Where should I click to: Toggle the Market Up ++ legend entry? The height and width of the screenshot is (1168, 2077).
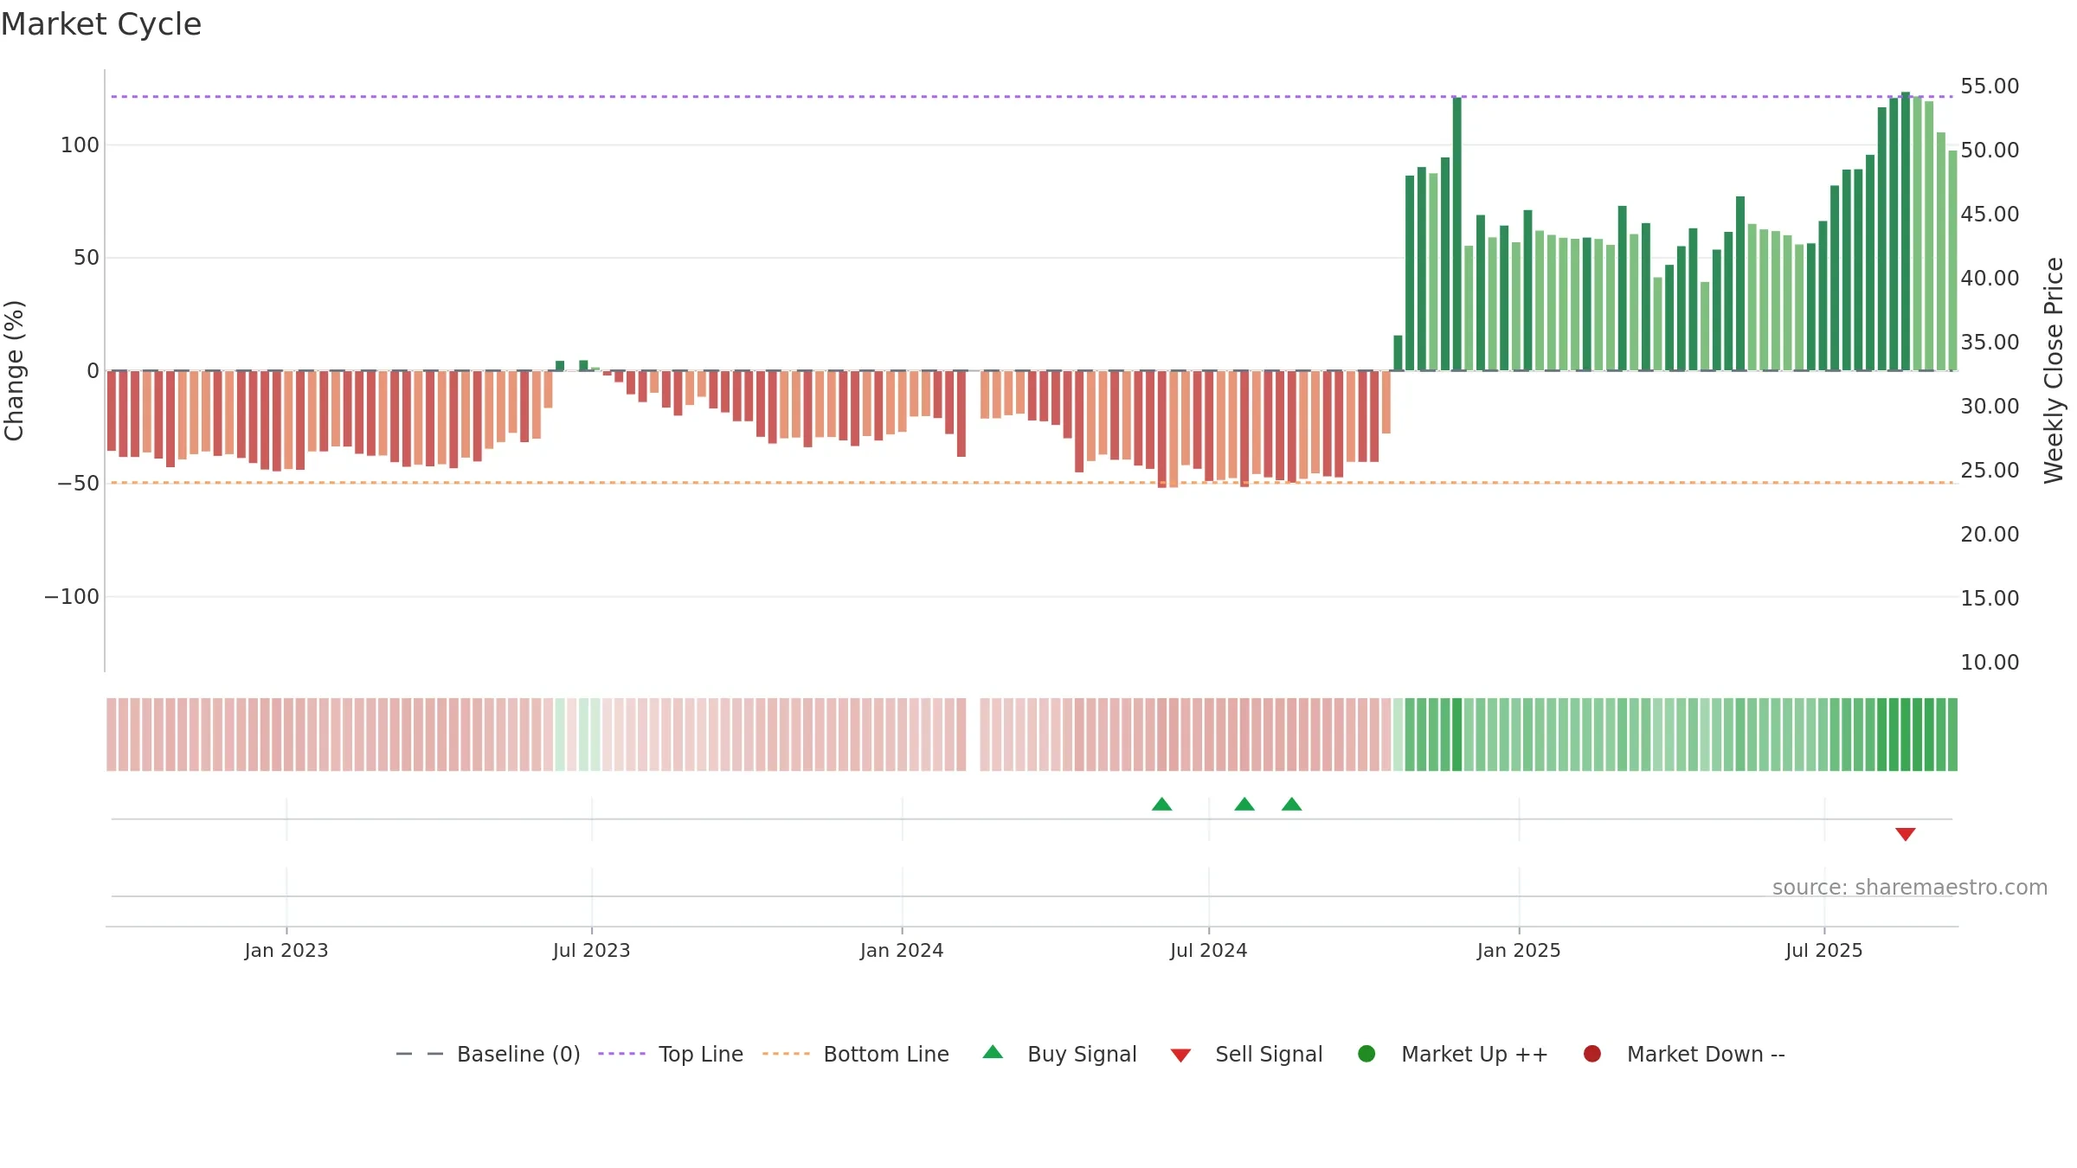[1453, 1054]
